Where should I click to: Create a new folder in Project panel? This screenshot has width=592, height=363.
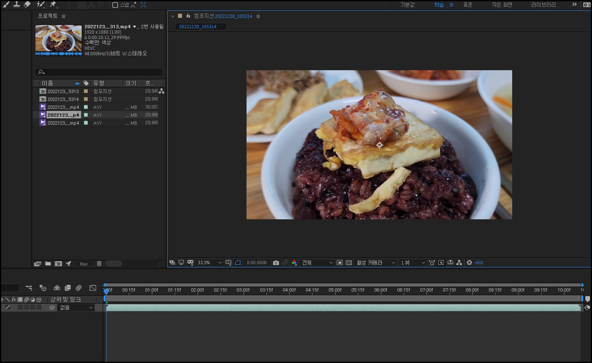(48, 264)
